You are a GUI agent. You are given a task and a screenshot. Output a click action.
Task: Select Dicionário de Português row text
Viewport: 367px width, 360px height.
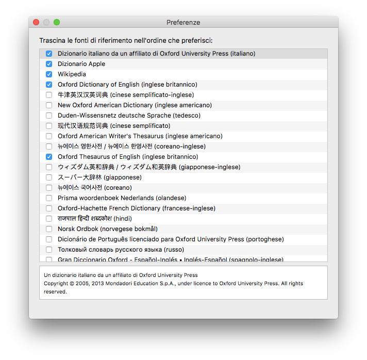point(171,239)
